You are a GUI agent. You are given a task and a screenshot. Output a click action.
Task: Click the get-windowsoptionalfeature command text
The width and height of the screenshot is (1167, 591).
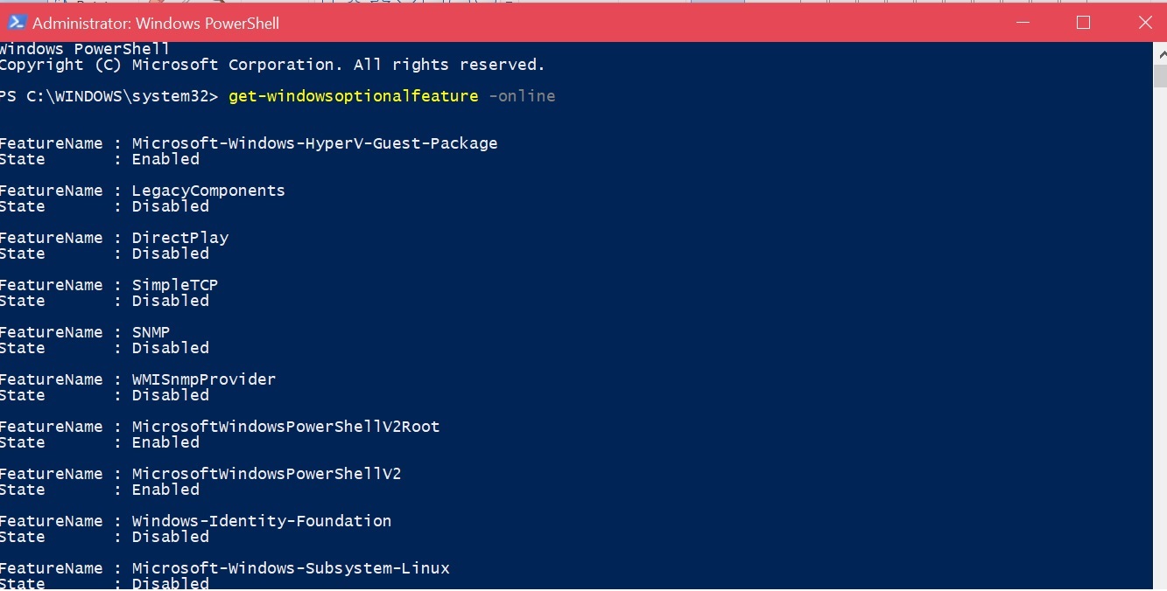(x=354, y=96)
